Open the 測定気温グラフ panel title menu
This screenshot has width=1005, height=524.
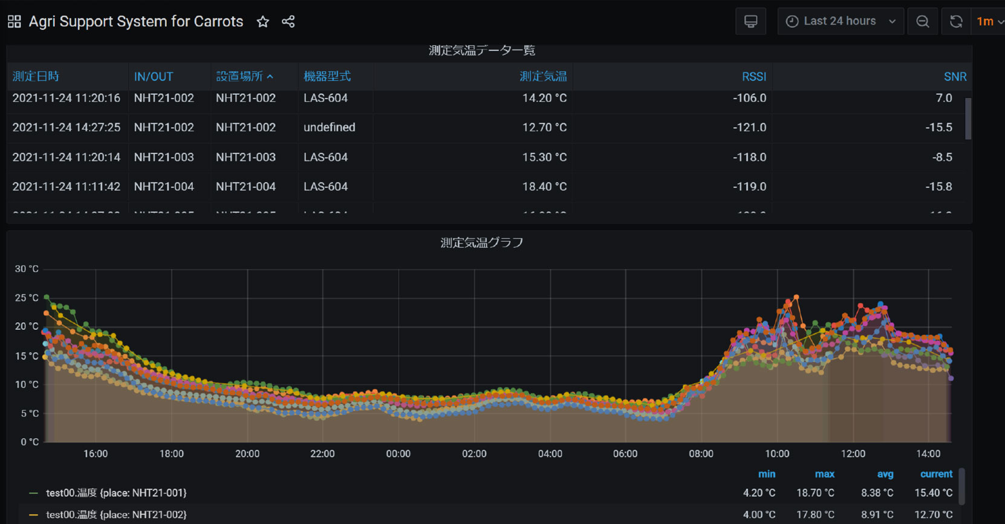(x=482, y=242)
